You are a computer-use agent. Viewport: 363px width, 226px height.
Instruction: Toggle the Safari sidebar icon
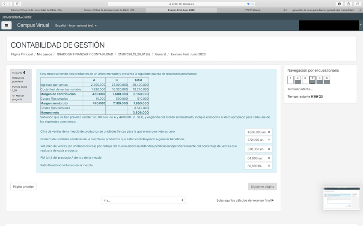[18, 4]
